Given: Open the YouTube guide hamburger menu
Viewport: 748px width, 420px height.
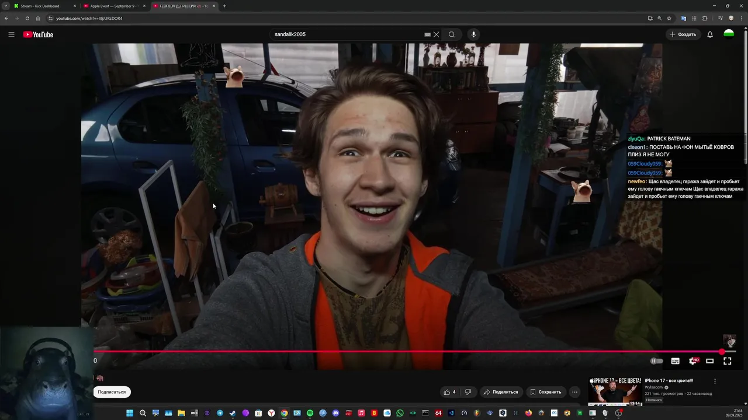Looking at the screenshot, I should [x=11, y=34].
